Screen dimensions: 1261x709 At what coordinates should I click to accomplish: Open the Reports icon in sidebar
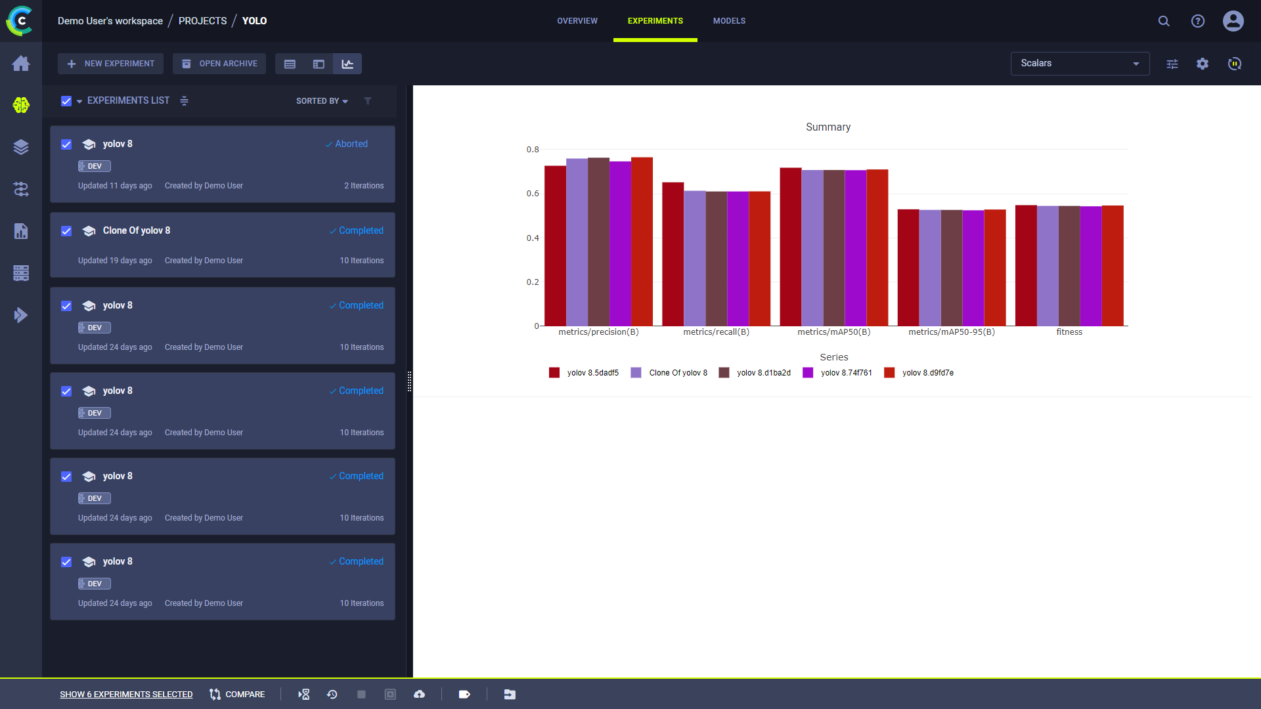coord(21,231)
